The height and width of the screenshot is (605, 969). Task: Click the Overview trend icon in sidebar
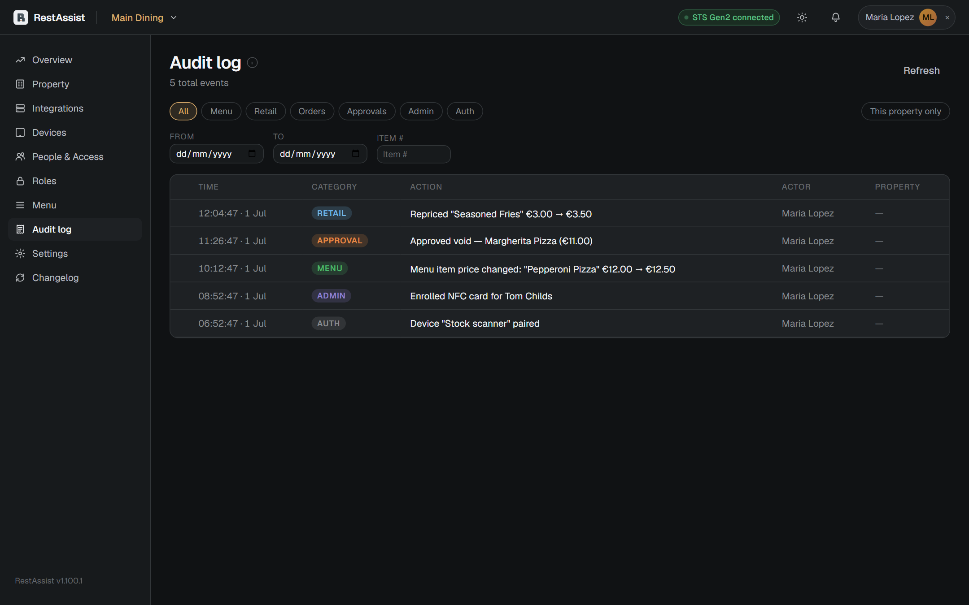coord(20,60)
